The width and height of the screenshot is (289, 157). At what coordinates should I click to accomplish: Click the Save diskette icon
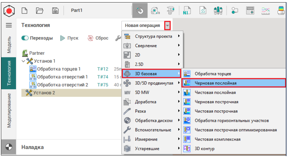coord(55,10)
